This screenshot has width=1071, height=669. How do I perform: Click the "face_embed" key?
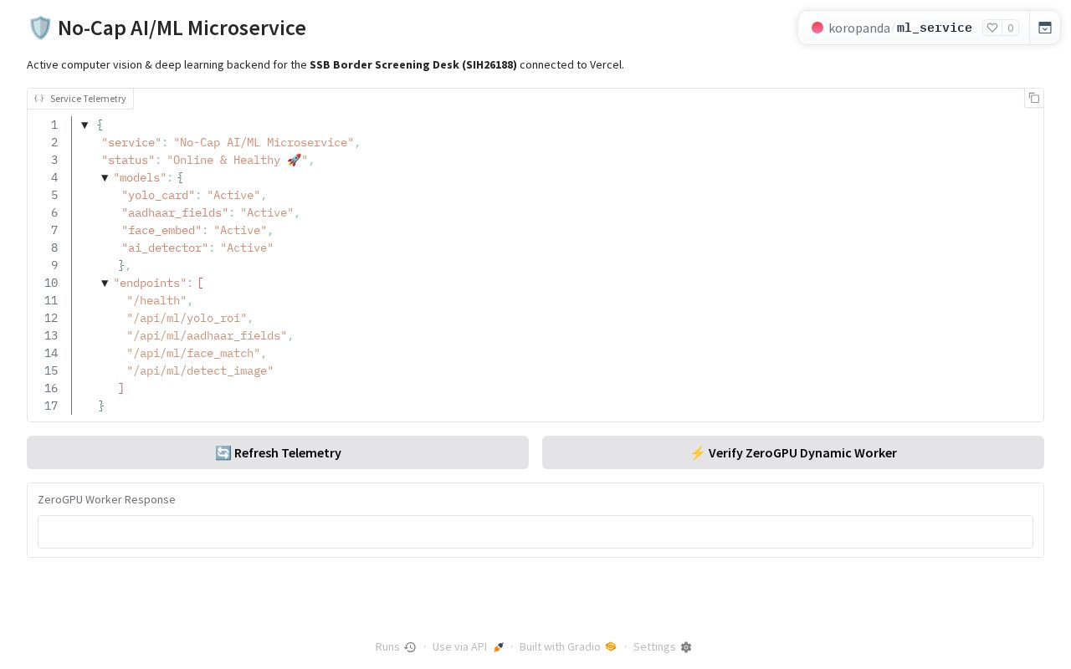pos(161,230)
